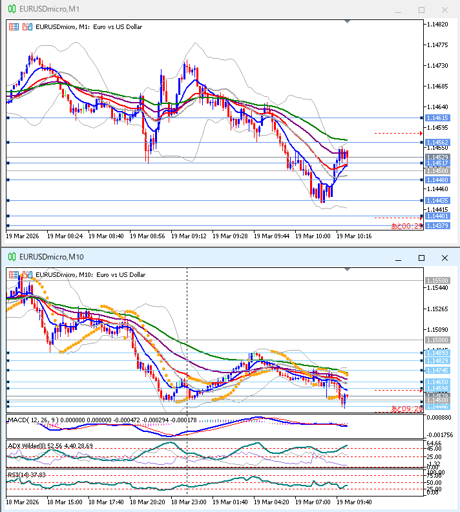Open Depth of Market icon on M1 chart

26,27
